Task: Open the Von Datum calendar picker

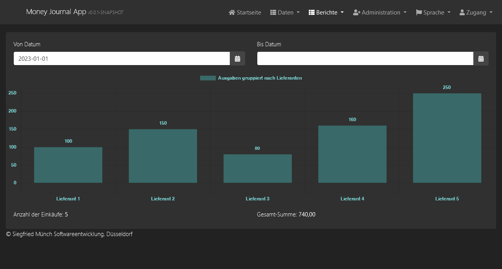Action: [237, 59]
